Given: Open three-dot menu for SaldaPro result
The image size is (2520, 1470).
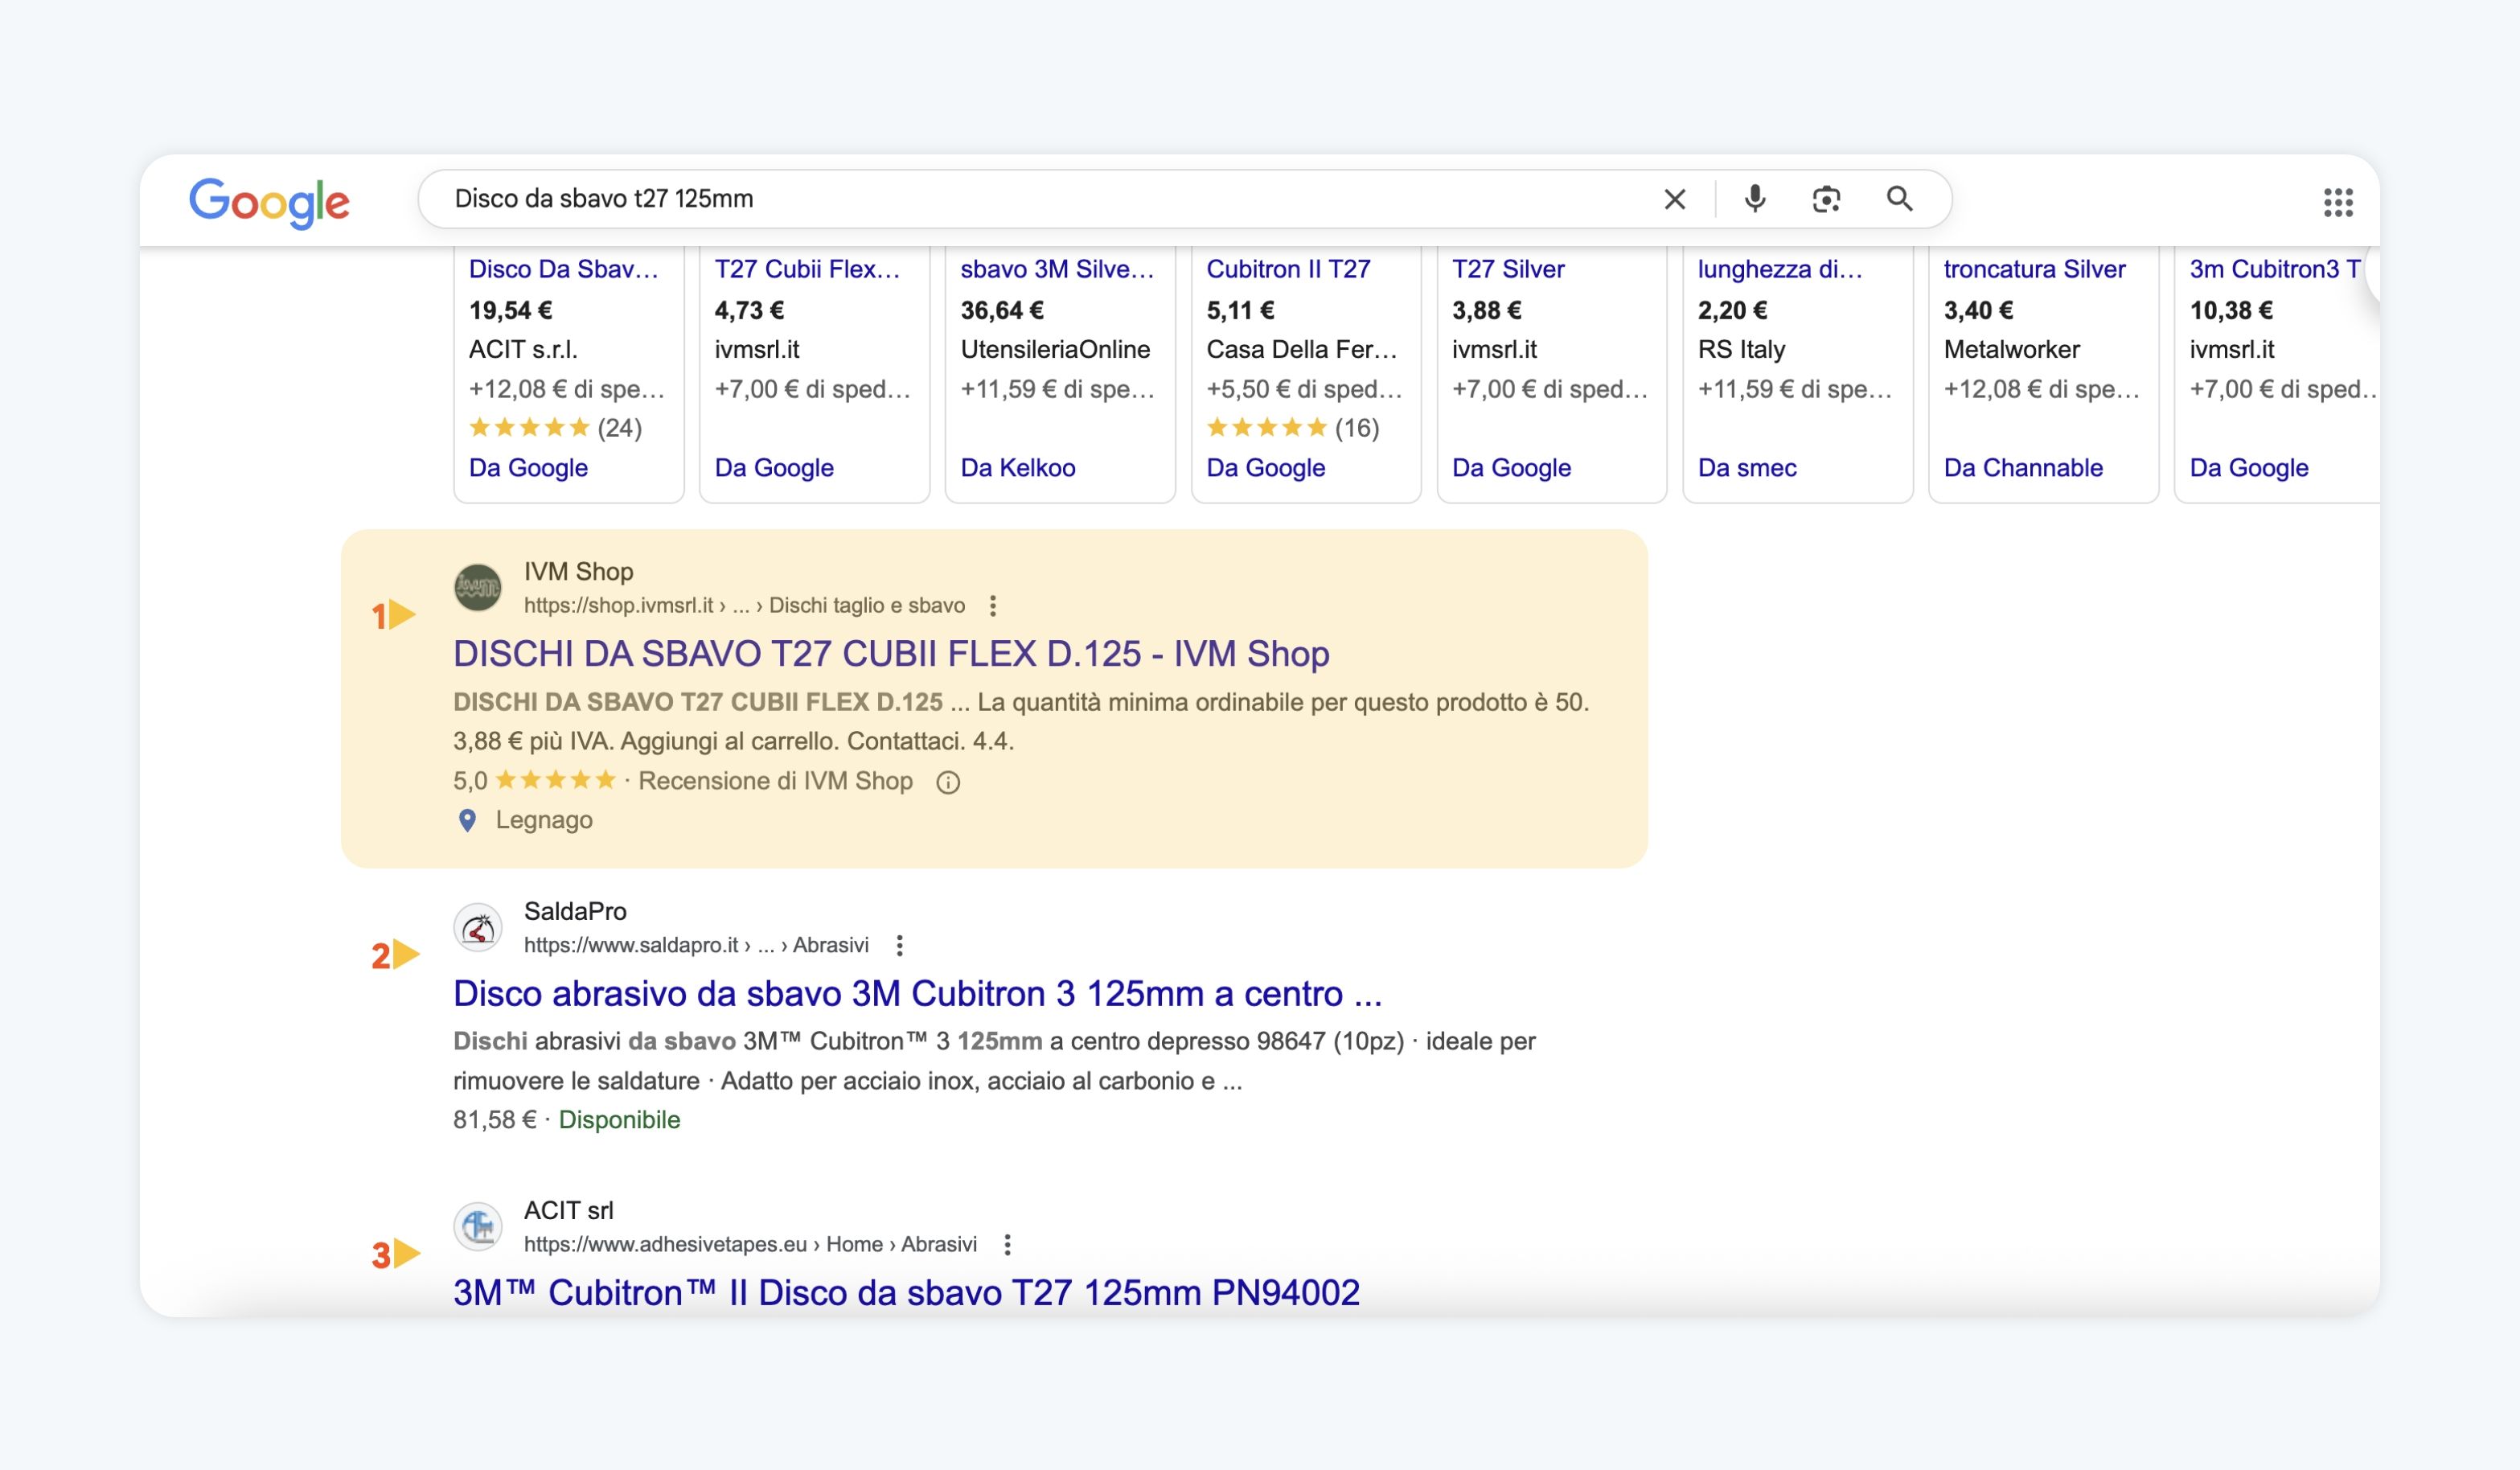Looking at the screenshot, I should [899, 945].
